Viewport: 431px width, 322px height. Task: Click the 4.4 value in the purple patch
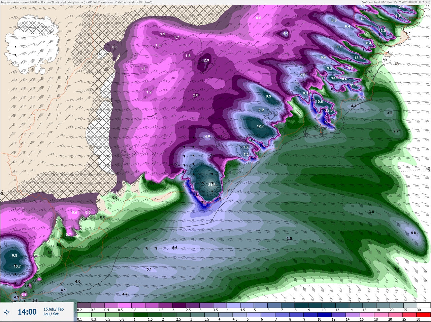coord(286,33)
